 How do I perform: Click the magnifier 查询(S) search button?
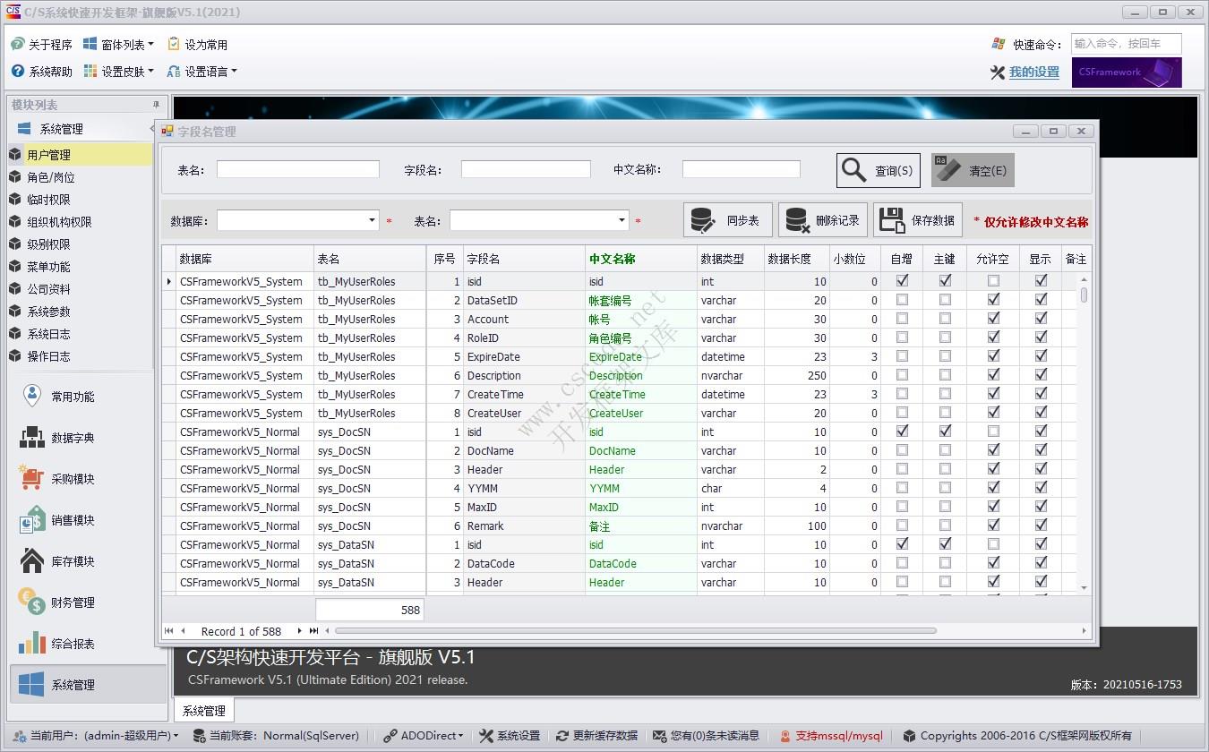pyautogui.click(x=878, y=170)
